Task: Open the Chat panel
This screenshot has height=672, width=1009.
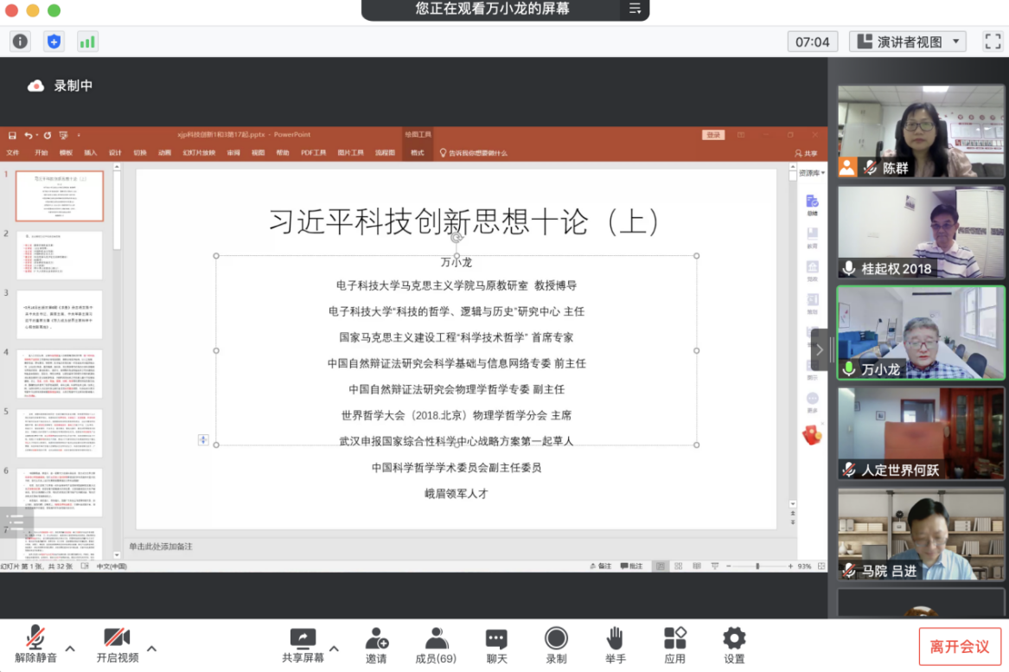Action: 496,645
